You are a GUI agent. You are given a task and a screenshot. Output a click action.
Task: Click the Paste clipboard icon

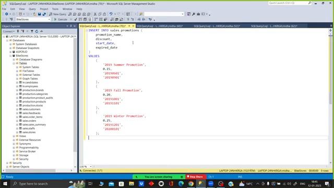point(104,14)
